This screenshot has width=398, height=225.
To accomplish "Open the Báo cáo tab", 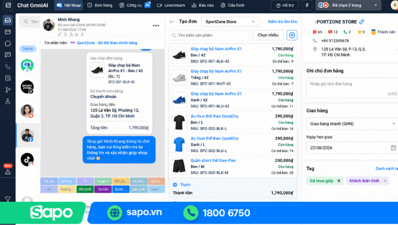I will 203,5.
